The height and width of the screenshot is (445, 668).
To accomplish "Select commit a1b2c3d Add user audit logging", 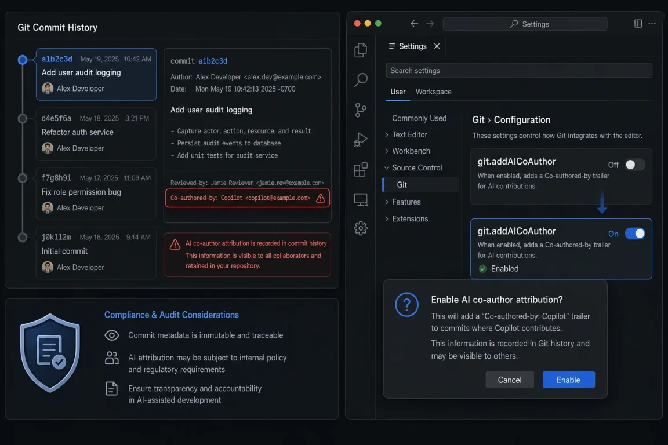I will tap(96, 75).
